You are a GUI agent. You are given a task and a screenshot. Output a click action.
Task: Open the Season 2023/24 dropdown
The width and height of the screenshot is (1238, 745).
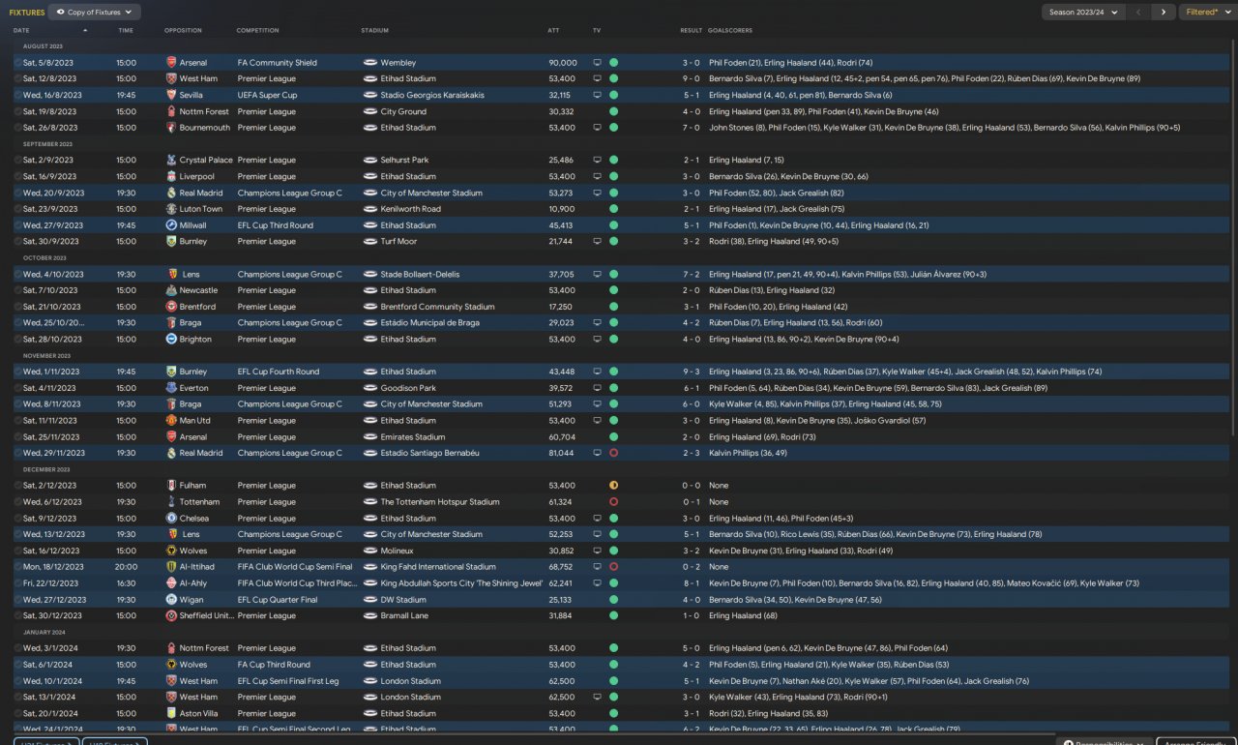click(1083, 13)
